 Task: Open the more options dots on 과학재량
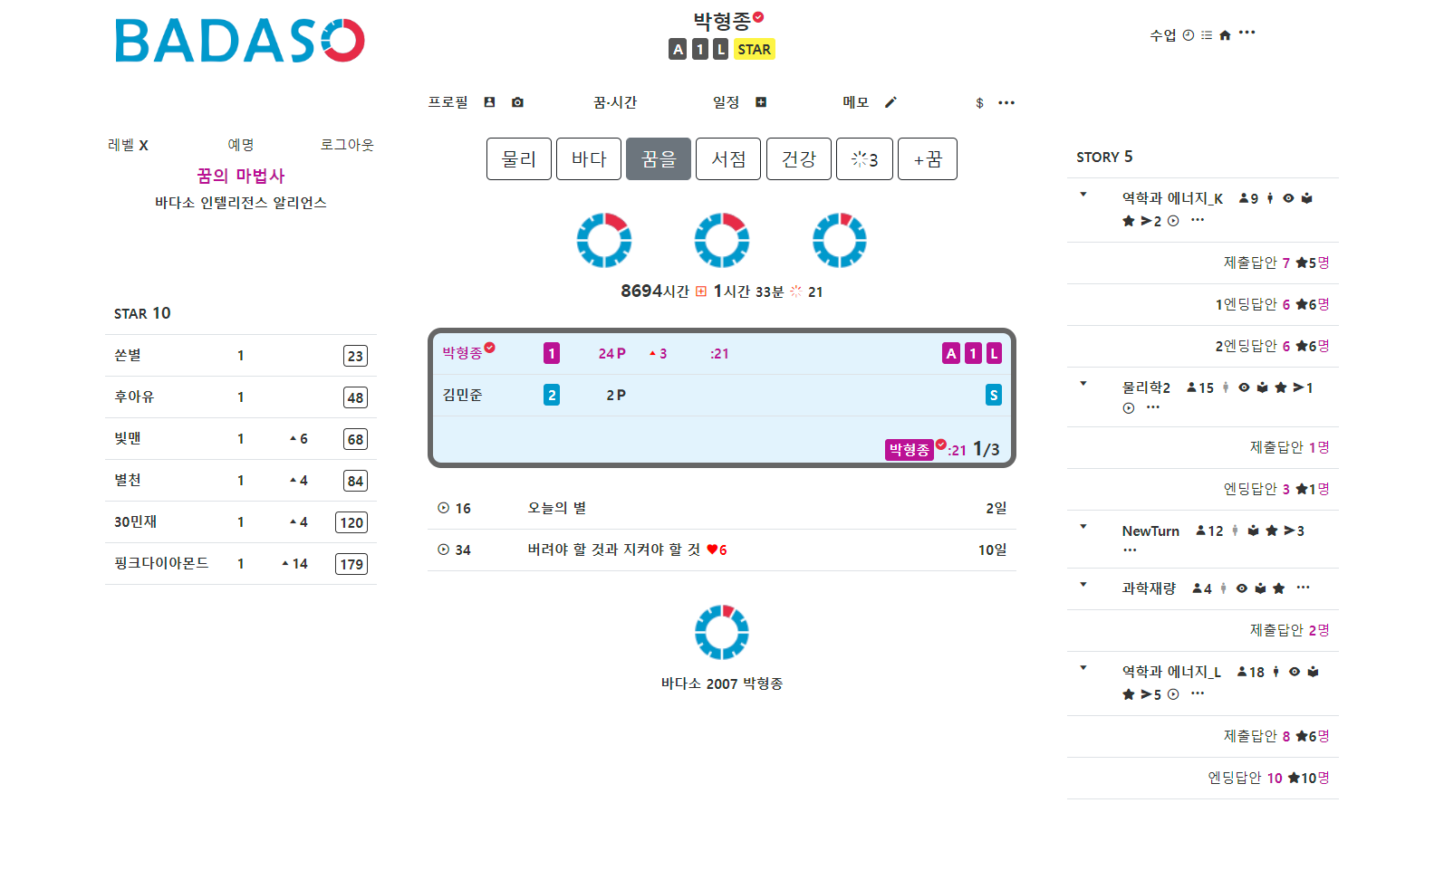(x=1303, y=588)
